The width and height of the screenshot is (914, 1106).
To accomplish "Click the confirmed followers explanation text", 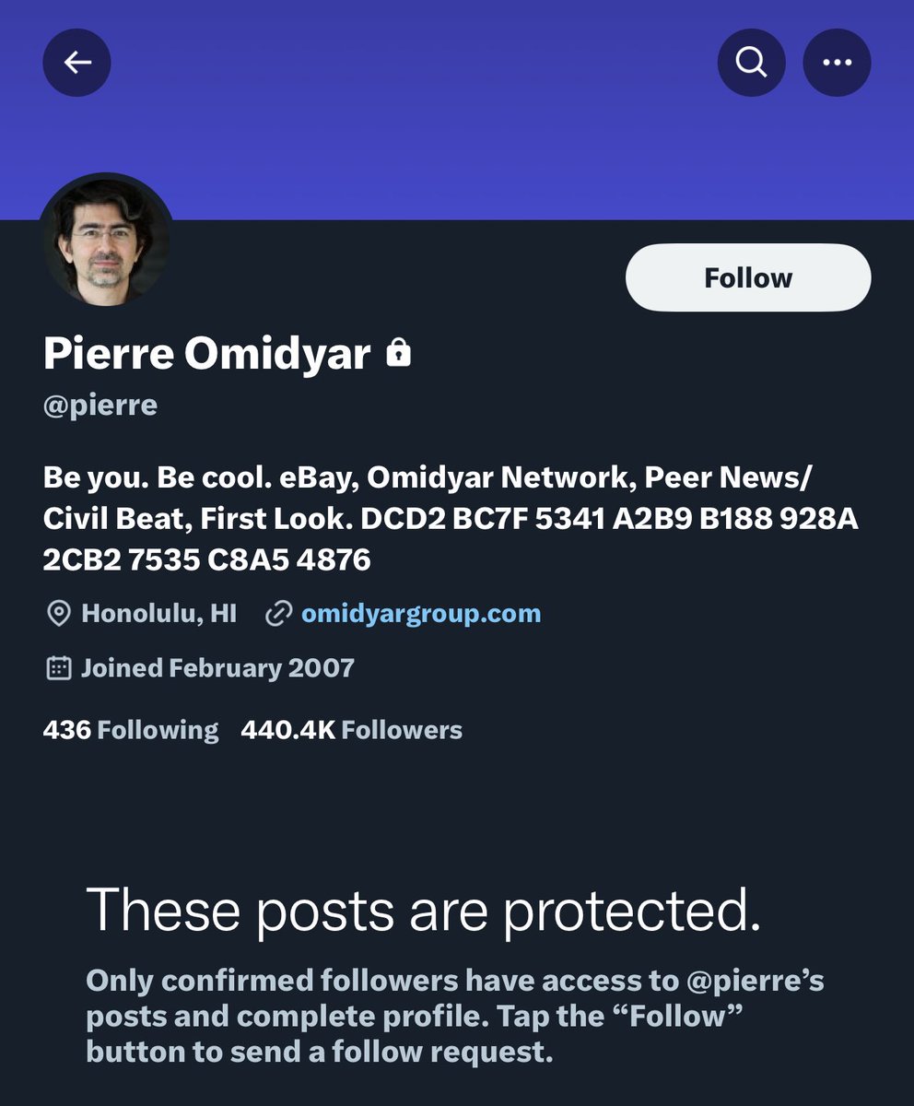I will (x=455, y=1016).
